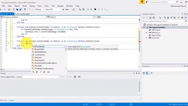This screenshot has height=106, width=188.
Task: Click the Refresh icon in Solution Explorer
Action: point(168,18)
